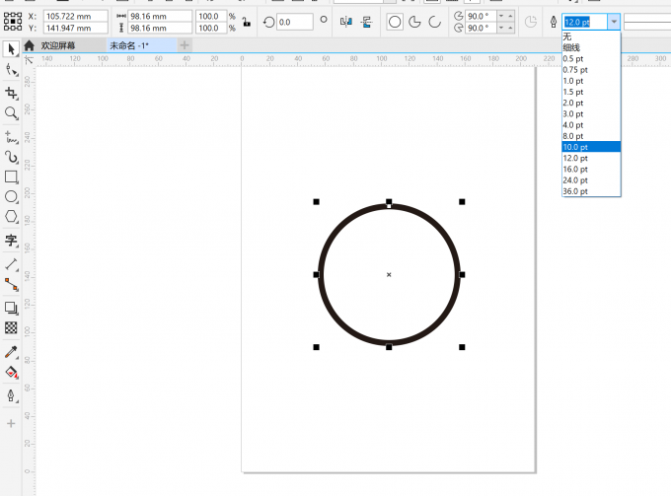
Task: Click the Y position field
Action: 75,29
